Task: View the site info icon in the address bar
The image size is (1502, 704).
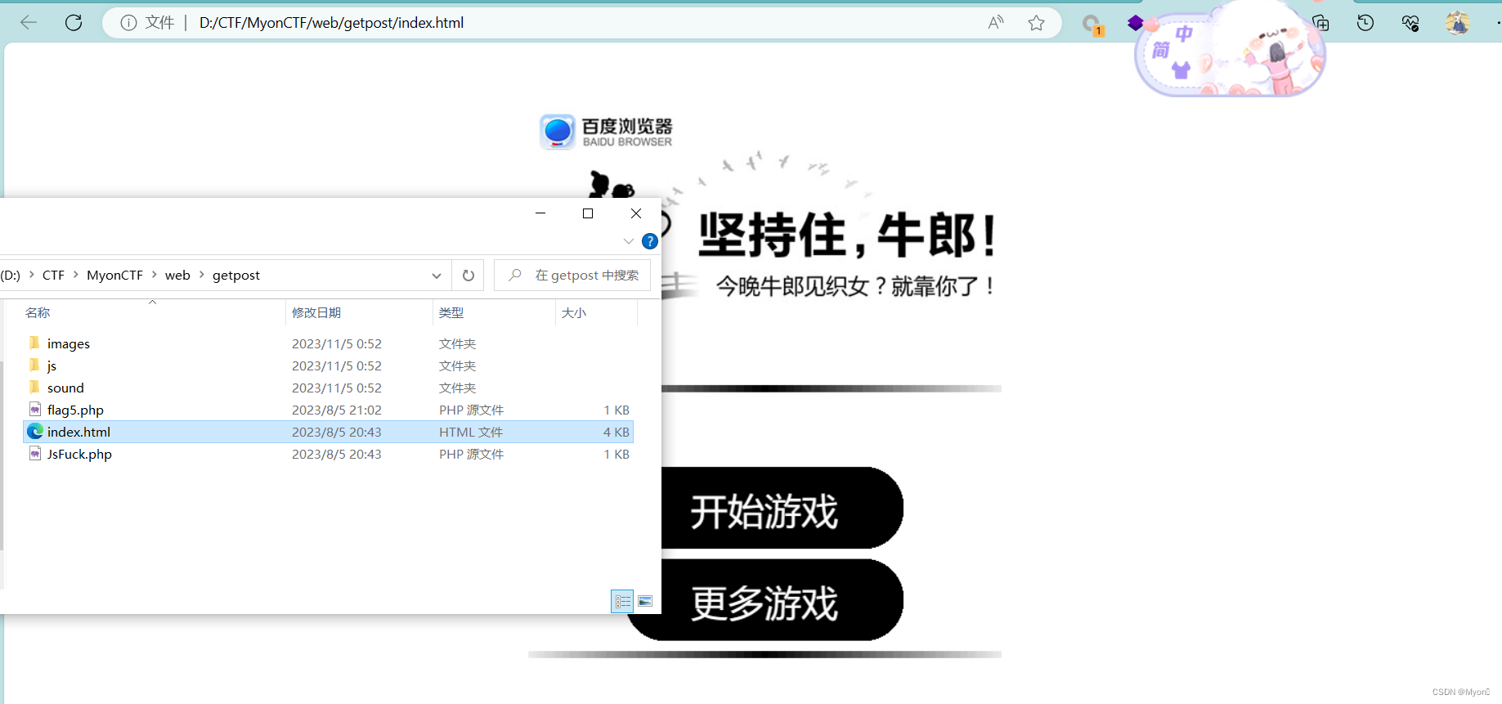Action: click(128, 23)
